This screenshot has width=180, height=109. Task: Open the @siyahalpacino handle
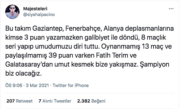[x=39, y=15]
